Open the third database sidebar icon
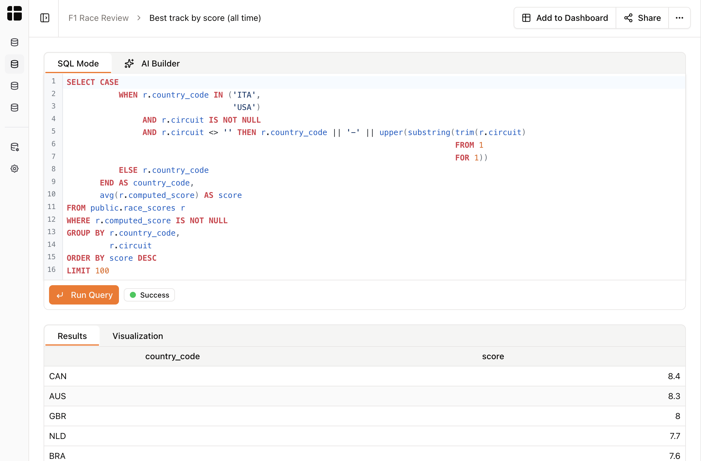701x461 pixels. [15, 86]
